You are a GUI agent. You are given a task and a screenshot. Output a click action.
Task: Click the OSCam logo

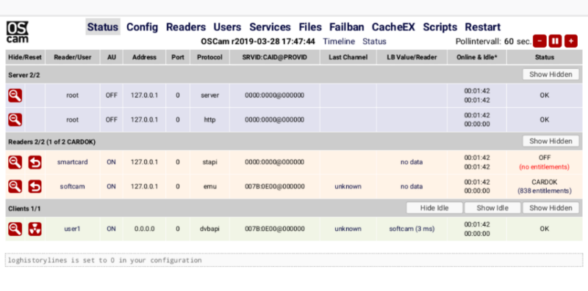pyautogui.click(x=17, y=32)
